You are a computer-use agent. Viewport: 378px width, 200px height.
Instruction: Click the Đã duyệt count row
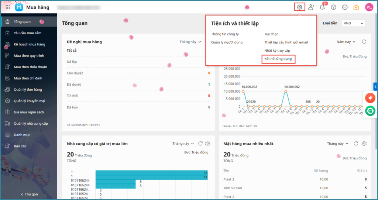pyautogui.click(x=138, y=85)
